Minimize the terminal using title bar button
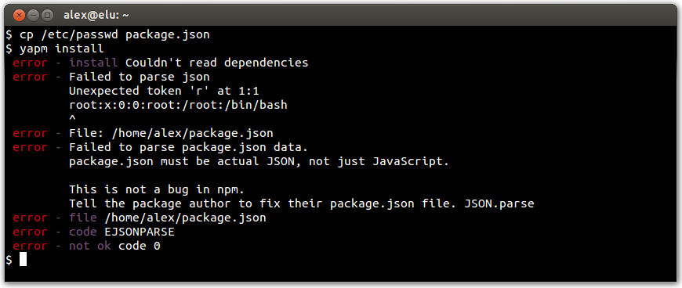Screen dimensions: 682x288 point(34,16)
